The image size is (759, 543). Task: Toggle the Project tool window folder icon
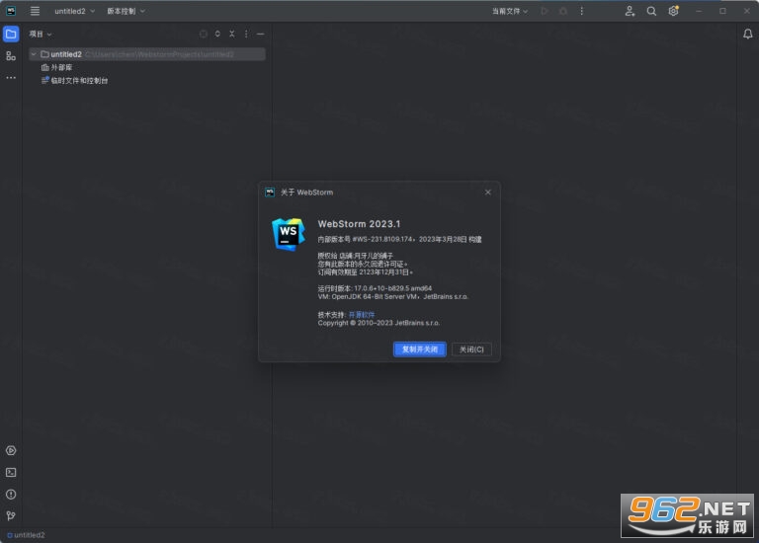pyautogui.click(x=11, y=34)
